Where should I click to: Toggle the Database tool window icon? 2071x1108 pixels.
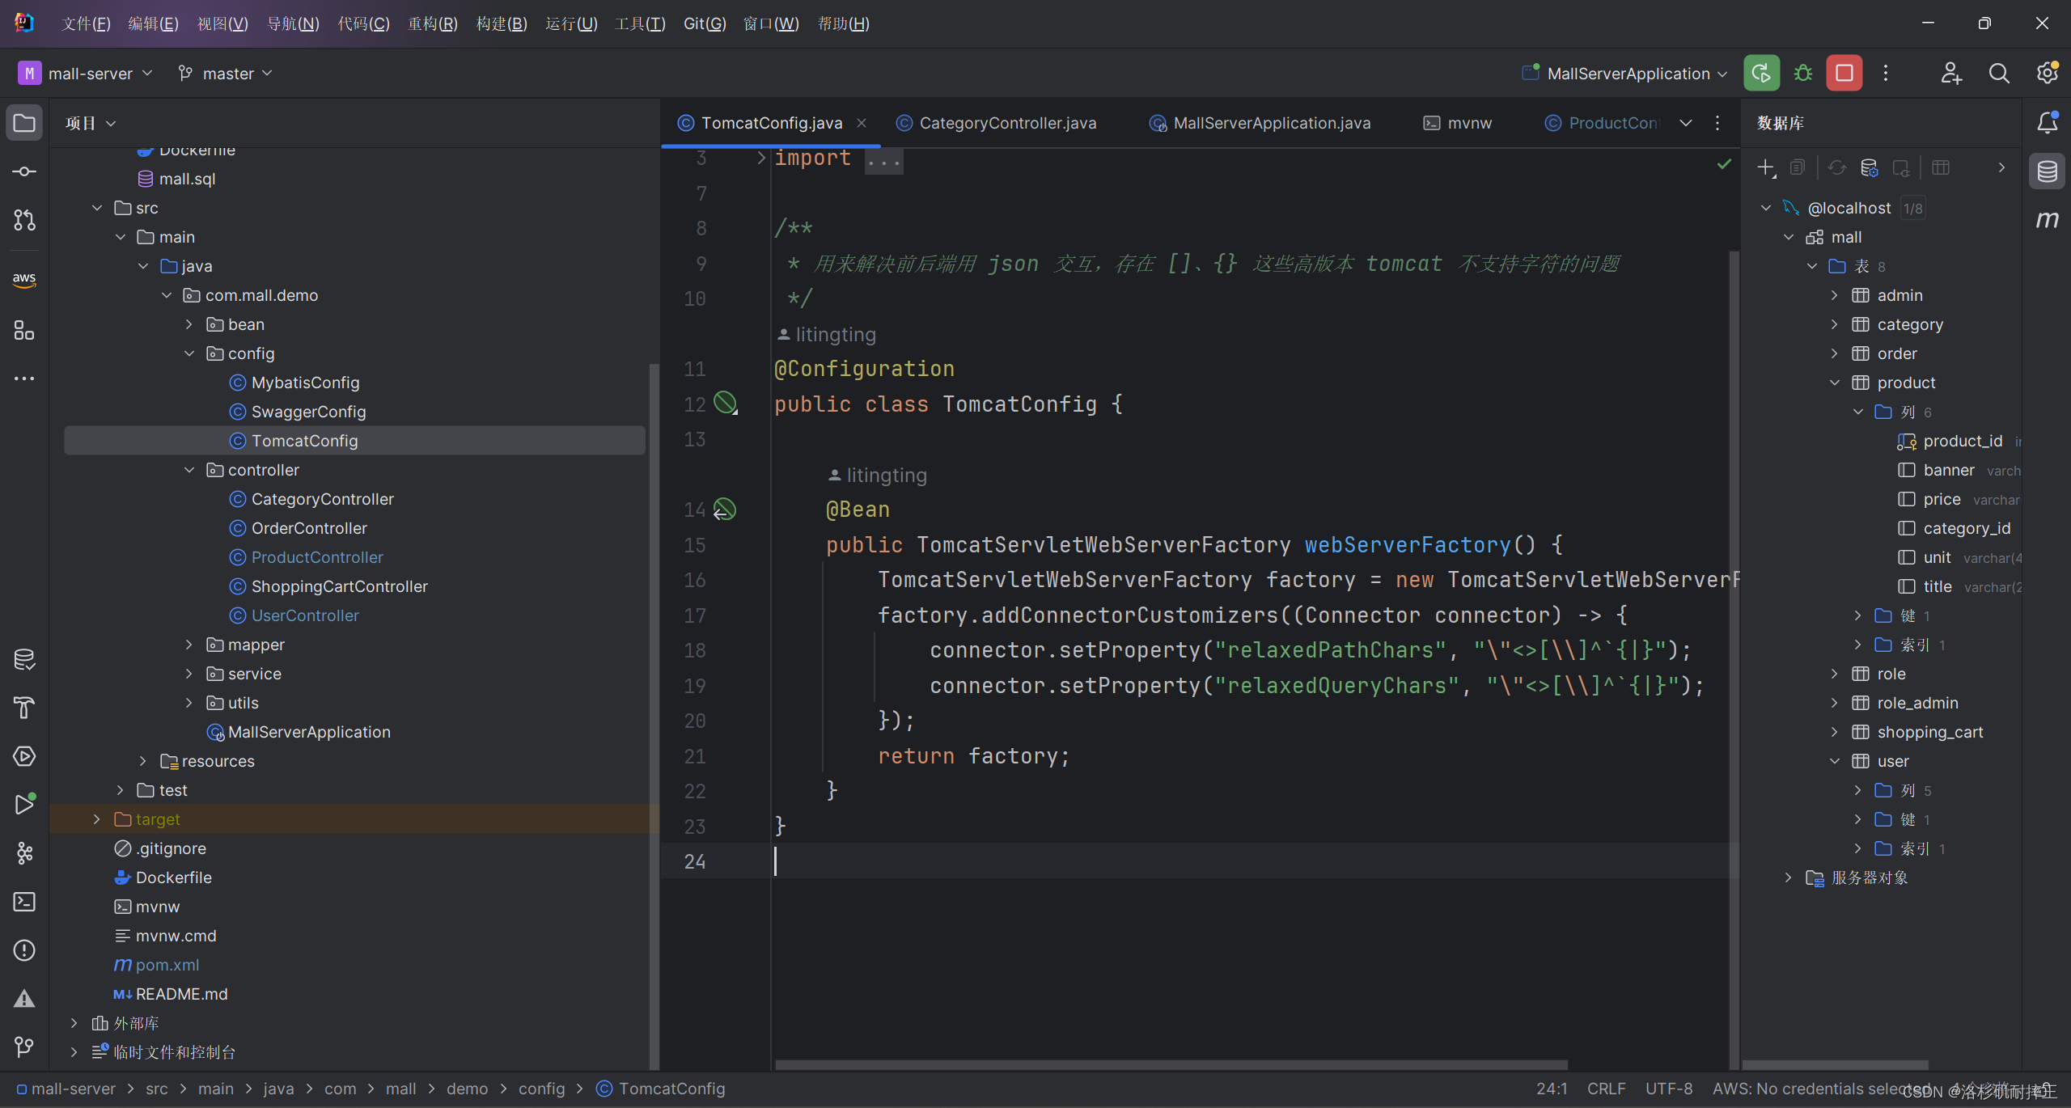pyautogui.click(x=2048, y=171)
